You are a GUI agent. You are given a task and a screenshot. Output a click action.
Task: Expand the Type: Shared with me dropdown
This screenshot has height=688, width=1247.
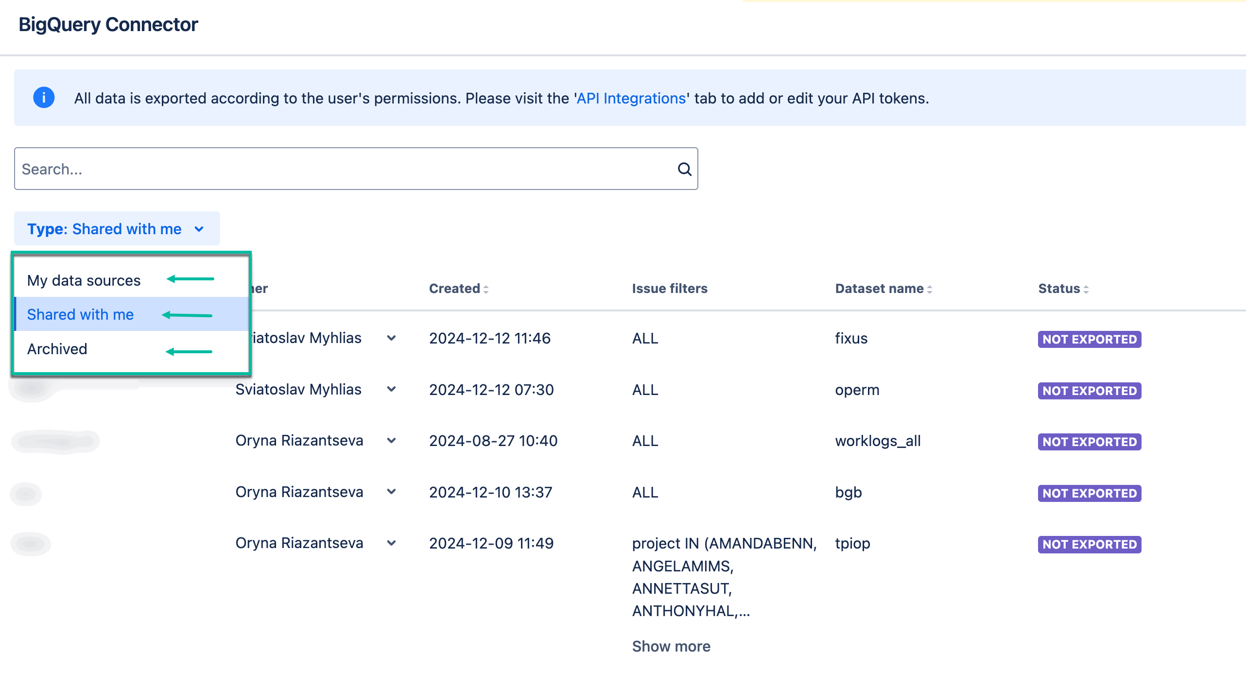(x=117, y=228)
